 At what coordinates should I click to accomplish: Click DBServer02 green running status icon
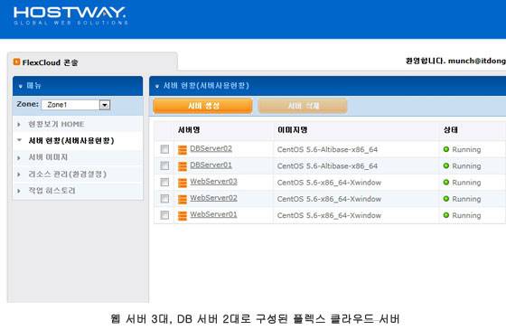[x=446, y=149]
